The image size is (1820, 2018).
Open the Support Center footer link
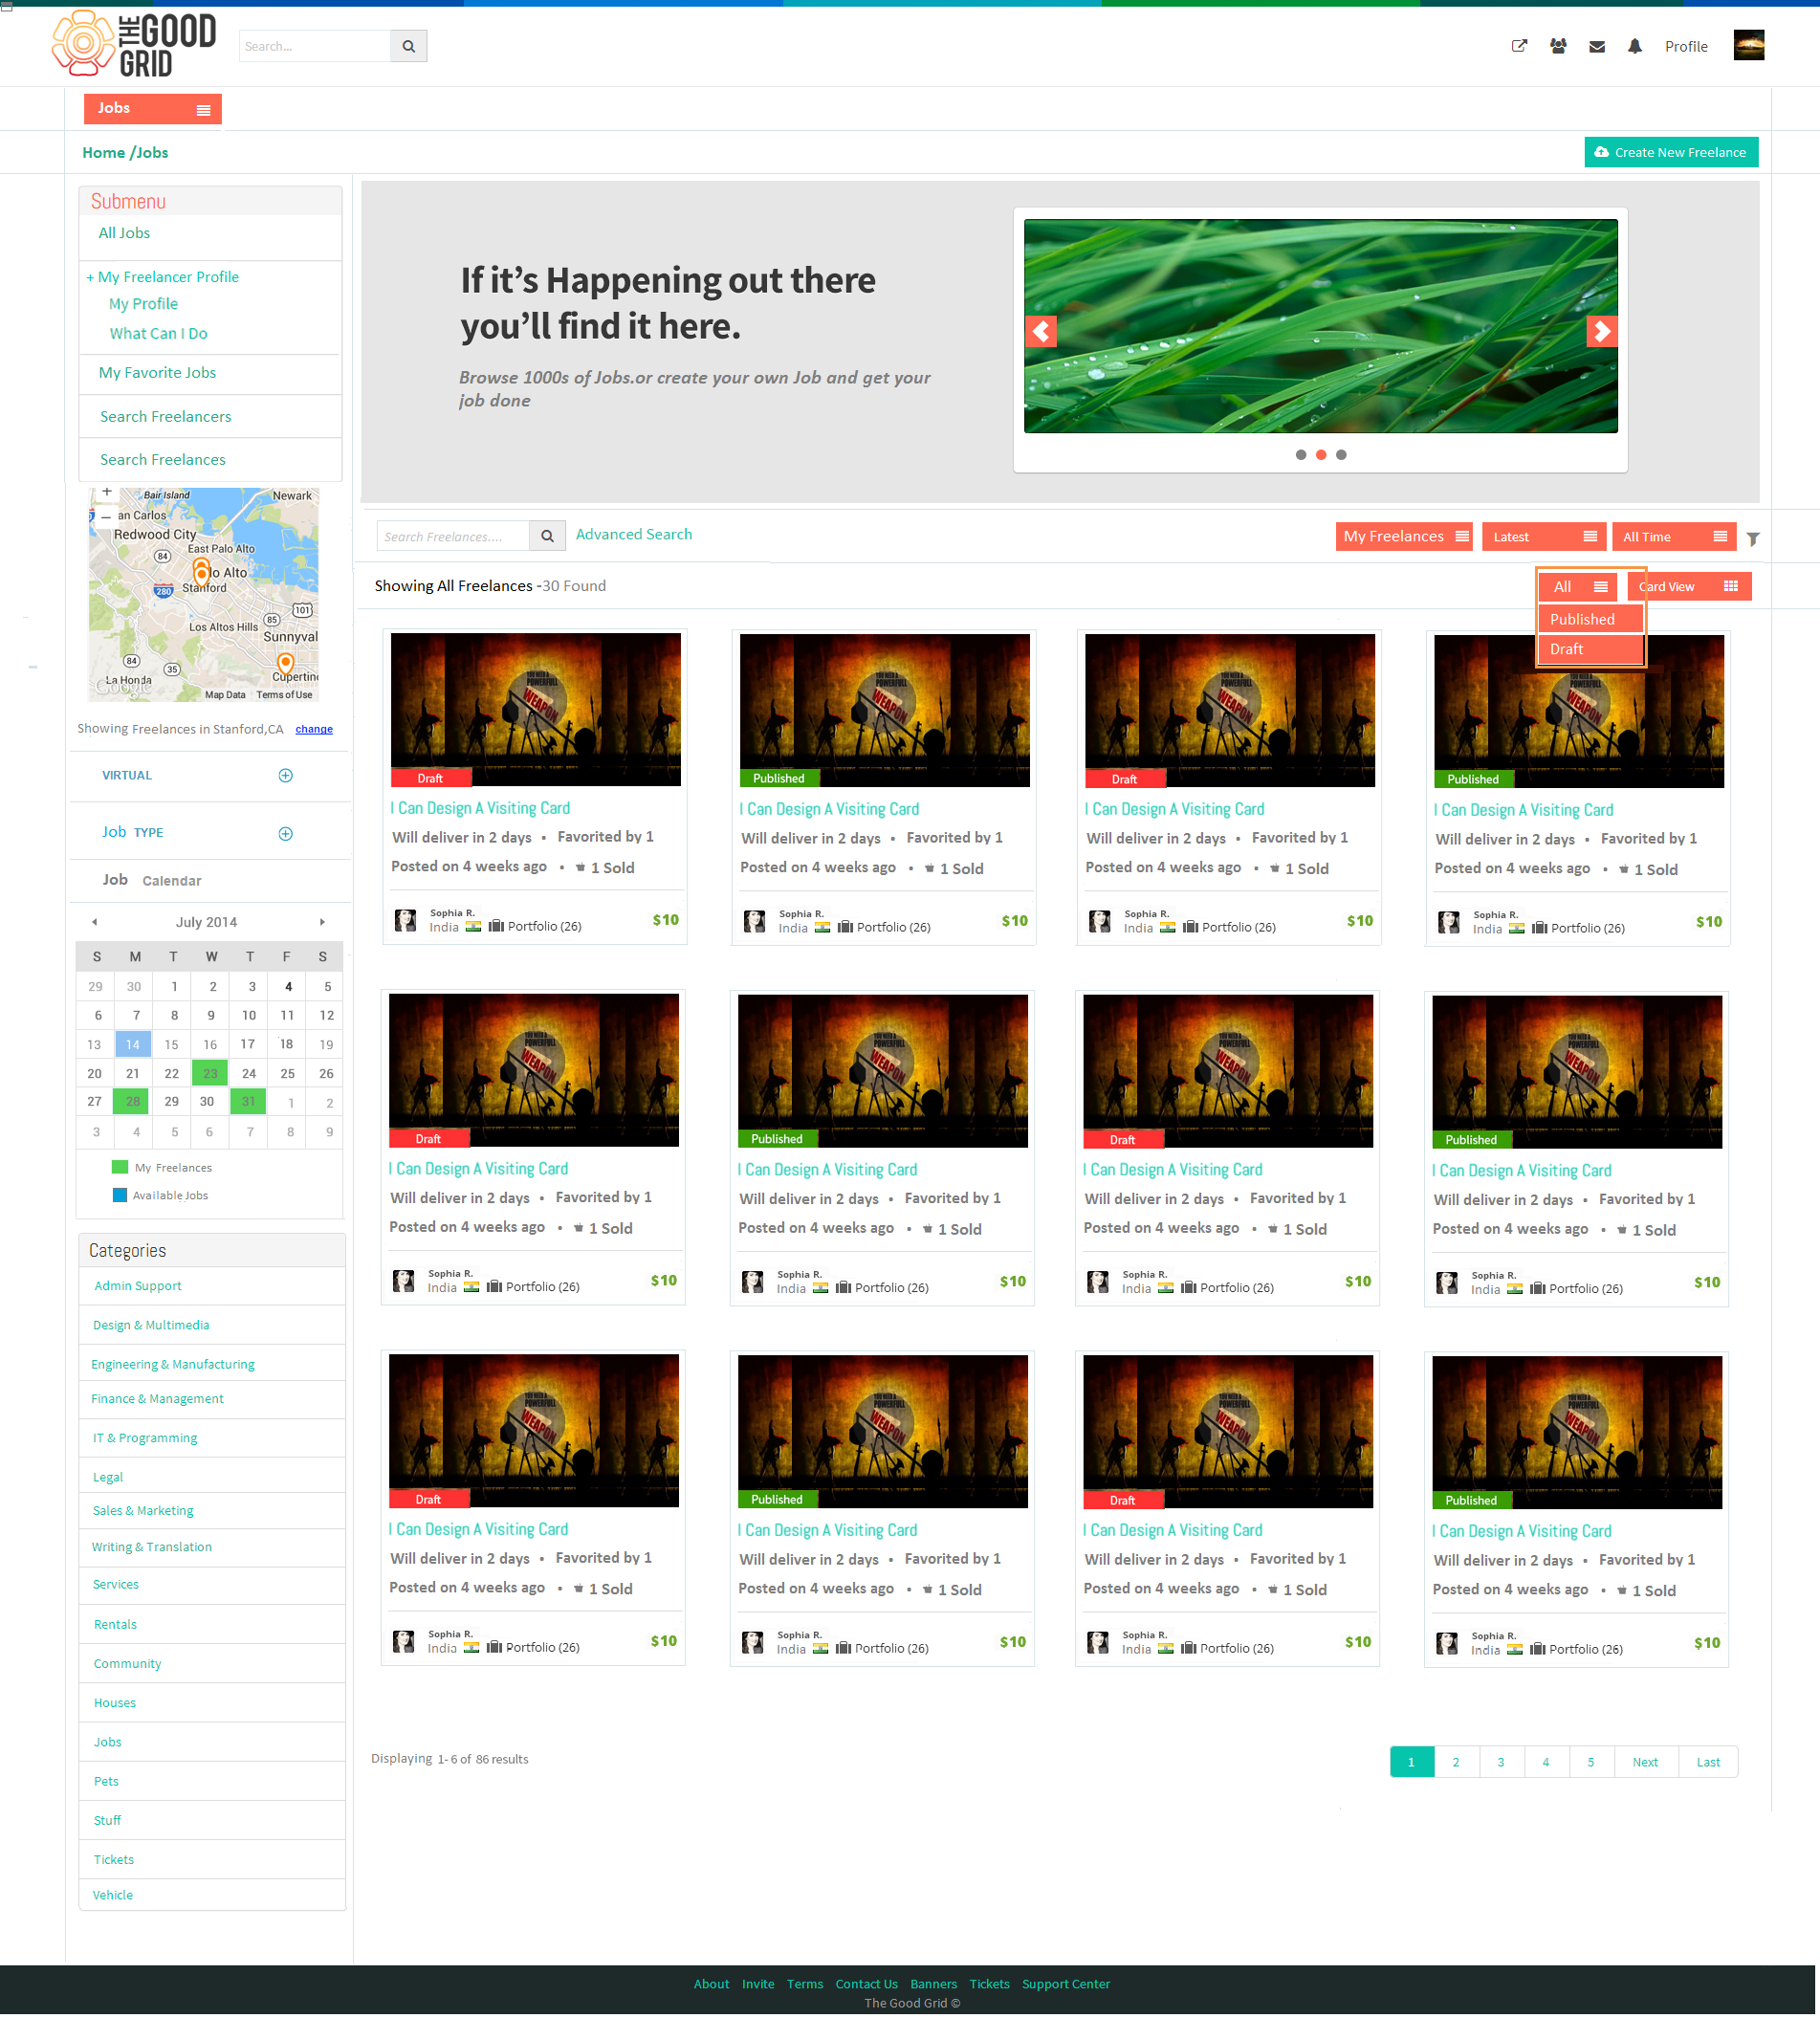coord(1065,1984)
